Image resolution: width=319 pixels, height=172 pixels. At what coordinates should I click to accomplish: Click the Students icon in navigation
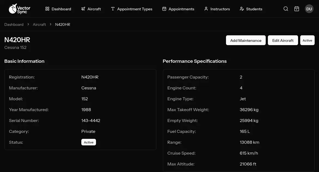pyautogui.click(x=242, y=9)
